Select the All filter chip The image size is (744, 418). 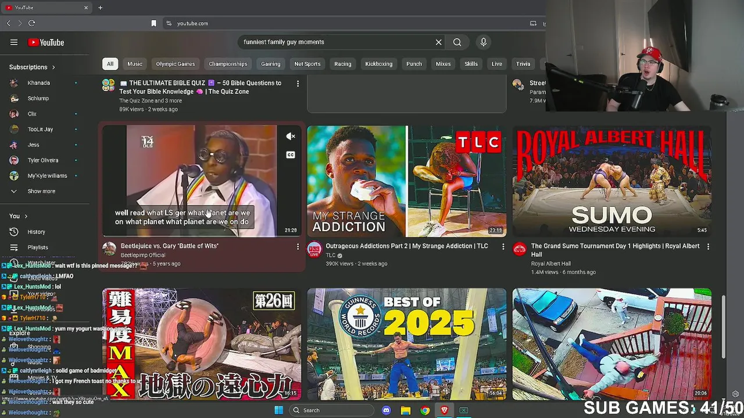coord(110,64)
